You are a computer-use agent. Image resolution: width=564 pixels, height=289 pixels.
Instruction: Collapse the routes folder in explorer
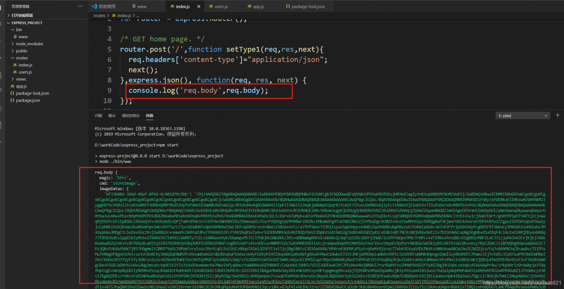22,58
